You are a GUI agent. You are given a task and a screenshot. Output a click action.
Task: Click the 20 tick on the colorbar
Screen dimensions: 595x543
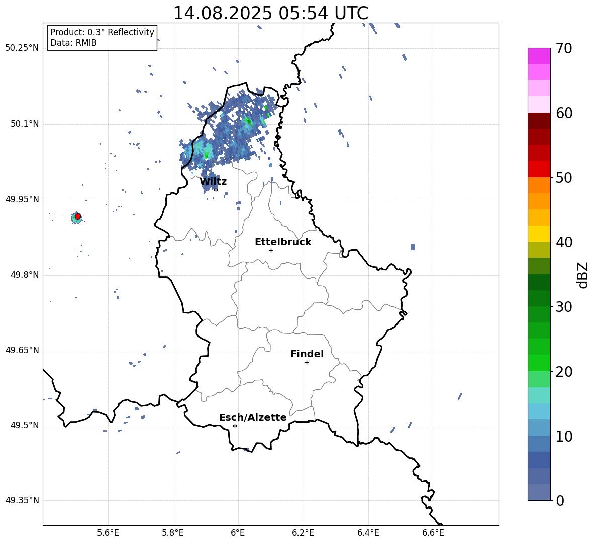coord(564,372)
